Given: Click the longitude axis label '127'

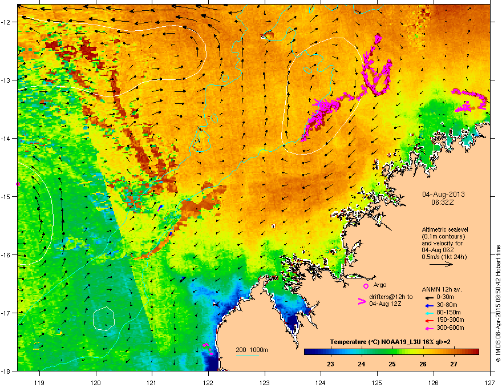Looking at the screenshot, I should click(489, 382).
